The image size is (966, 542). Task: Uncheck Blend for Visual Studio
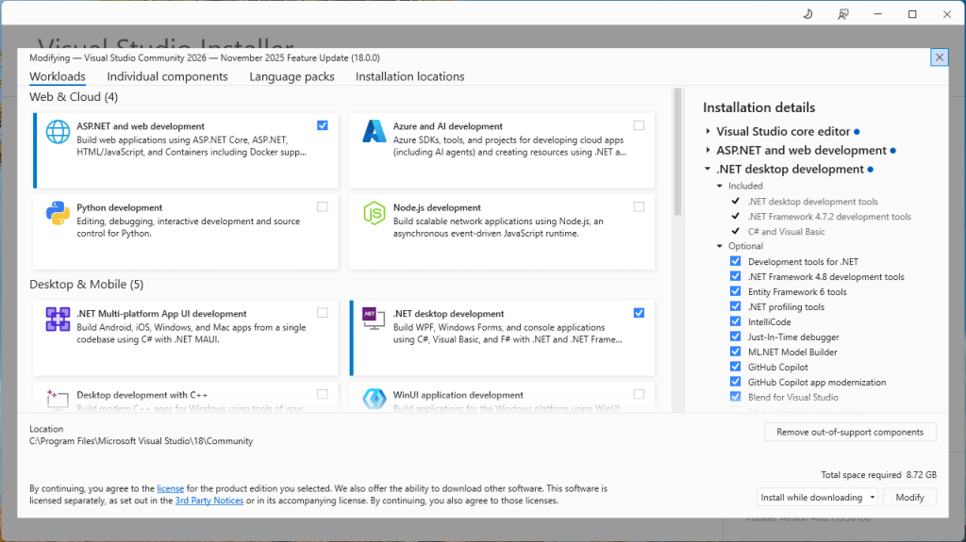click(x=735, y=397)
